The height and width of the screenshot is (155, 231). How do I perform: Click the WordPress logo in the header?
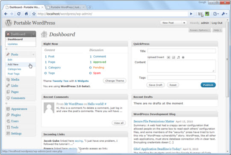9,23
